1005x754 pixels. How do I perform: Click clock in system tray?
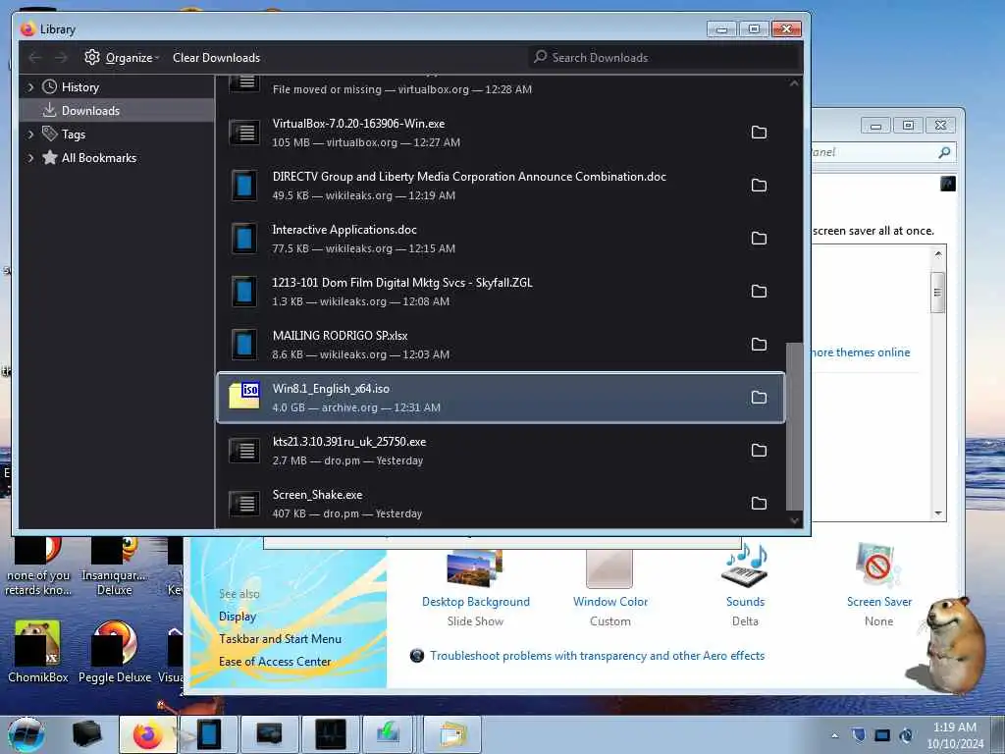pos(954,735)
